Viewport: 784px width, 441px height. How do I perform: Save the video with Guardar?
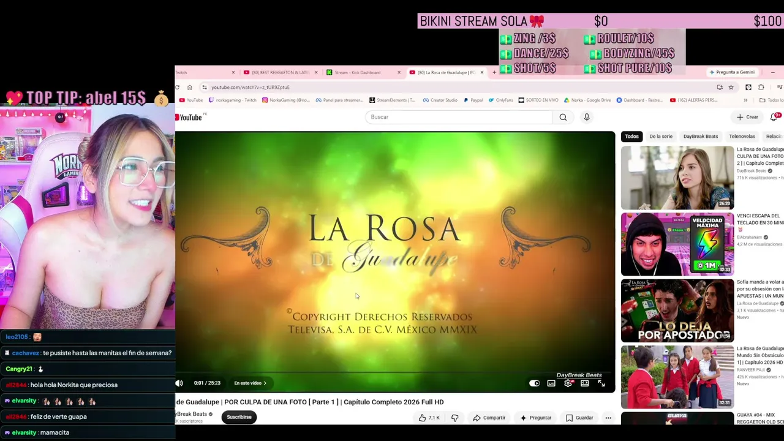click(579, 418)
